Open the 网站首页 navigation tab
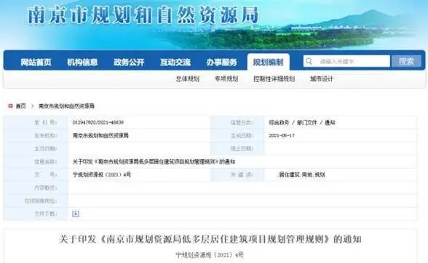The image size is (428, 263). coord(36,62)
